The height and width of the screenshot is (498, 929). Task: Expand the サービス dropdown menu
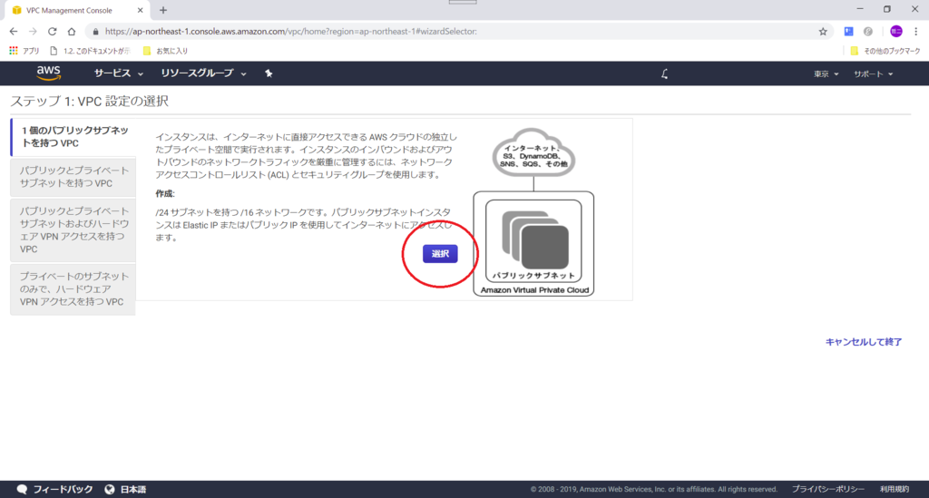pos(119,73)
